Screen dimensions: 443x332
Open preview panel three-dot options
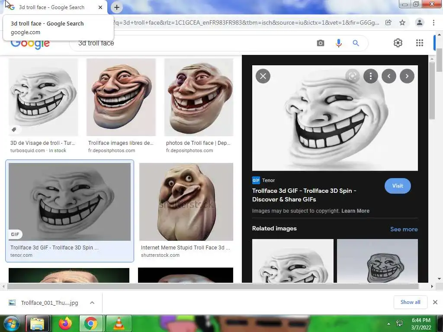click(371, 76)
